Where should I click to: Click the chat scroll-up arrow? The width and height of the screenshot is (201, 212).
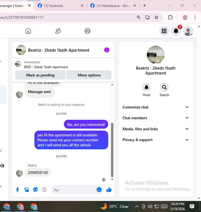pos(112,85)
